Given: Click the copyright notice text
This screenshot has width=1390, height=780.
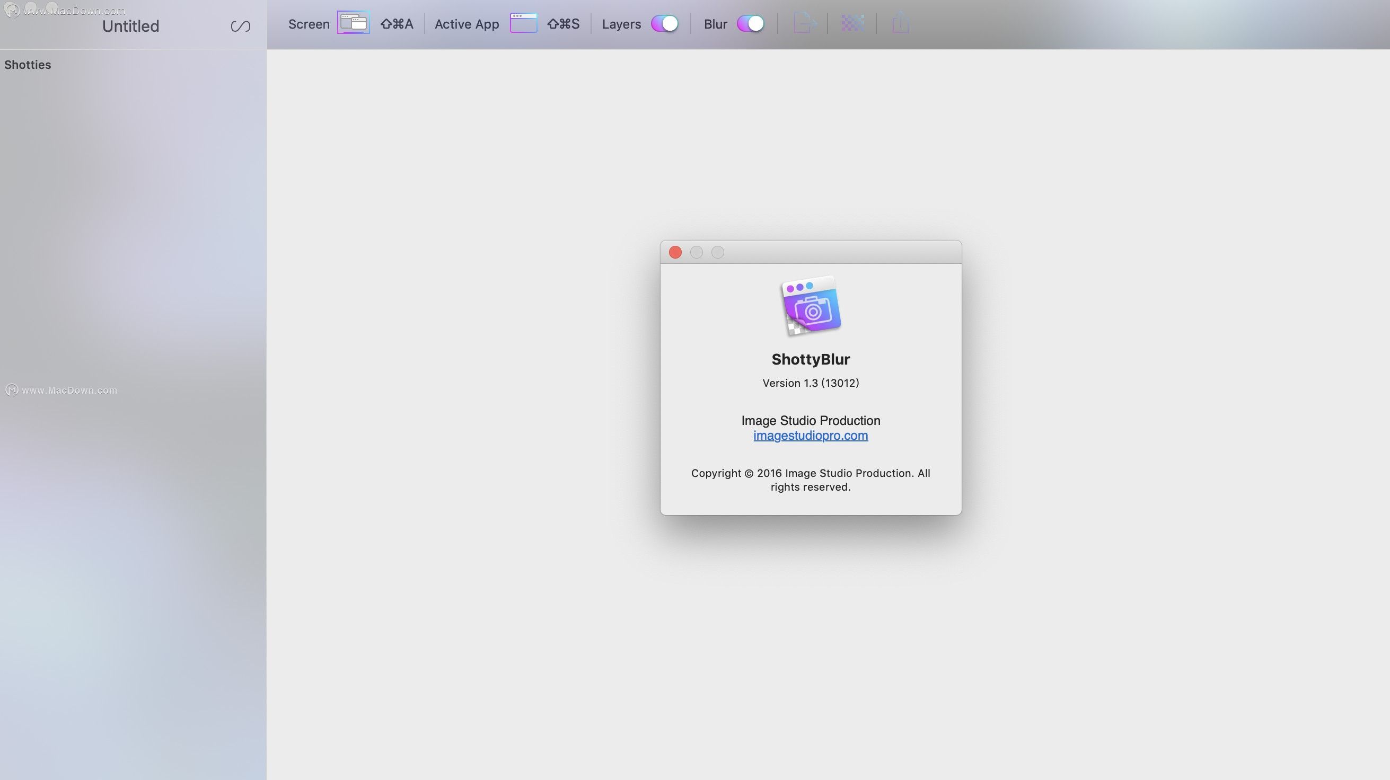Looking at the screenshot, I should [x=811, y=480].
